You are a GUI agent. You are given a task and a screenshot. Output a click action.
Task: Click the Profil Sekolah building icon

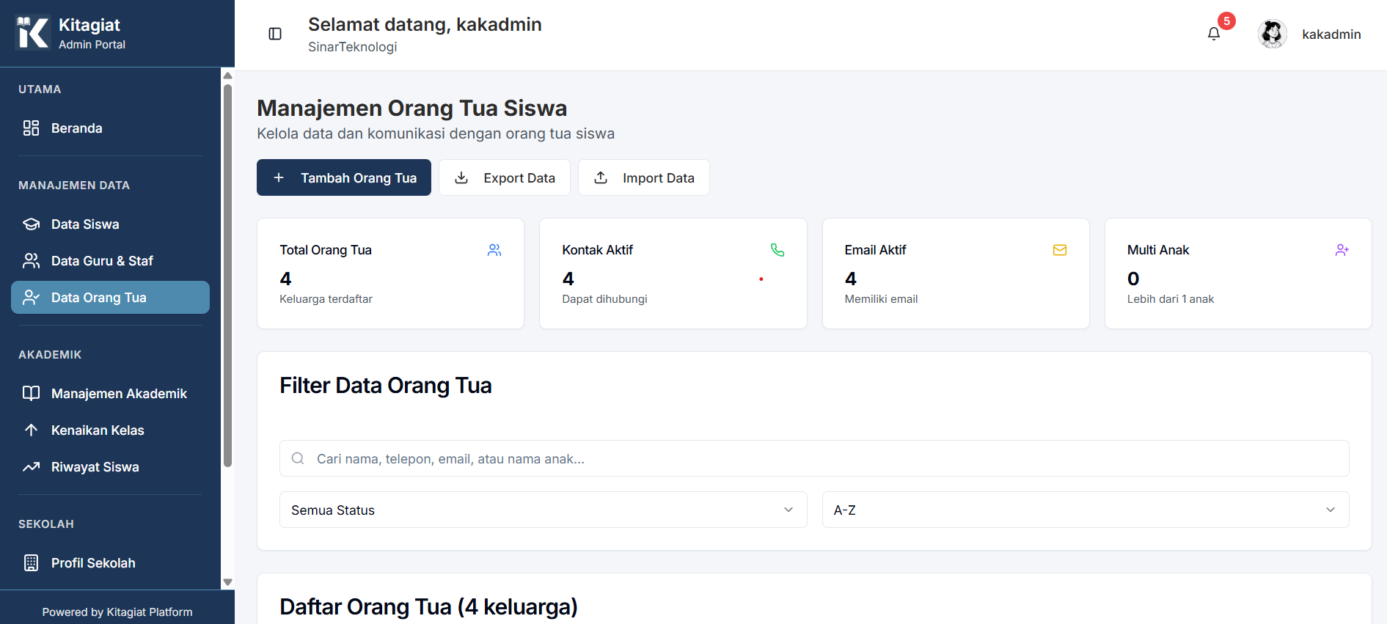point(31,563)
